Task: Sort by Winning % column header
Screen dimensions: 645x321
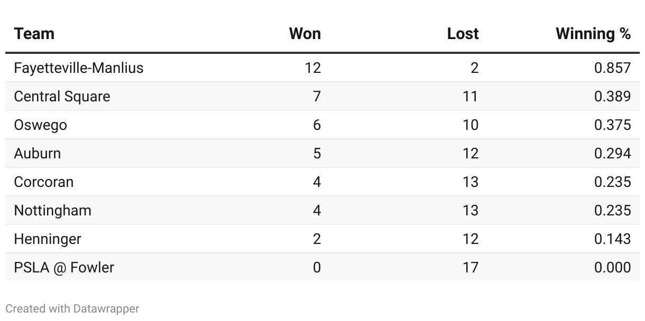Action: (x=594, y=34)
